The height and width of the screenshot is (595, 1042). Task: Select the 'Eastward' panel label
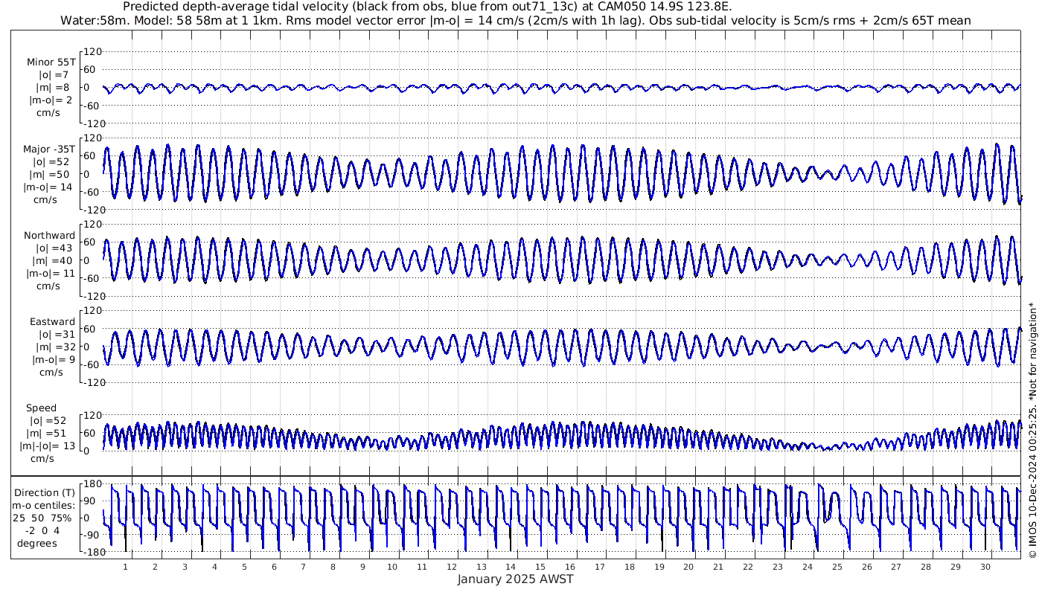tap(52, 322)
